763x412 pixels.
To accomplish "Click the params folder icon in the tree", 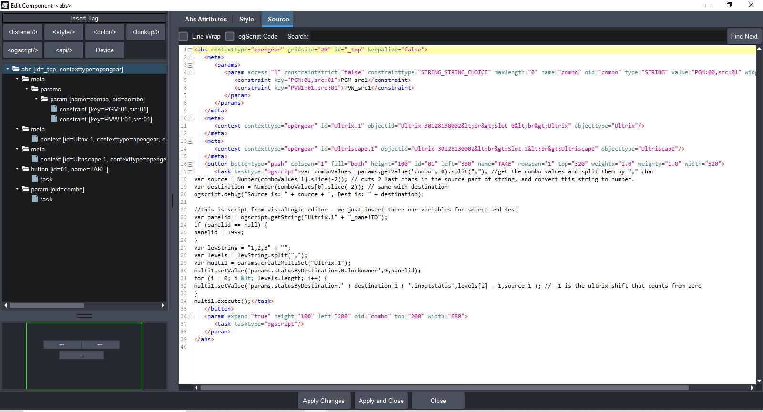I will 35,89.
